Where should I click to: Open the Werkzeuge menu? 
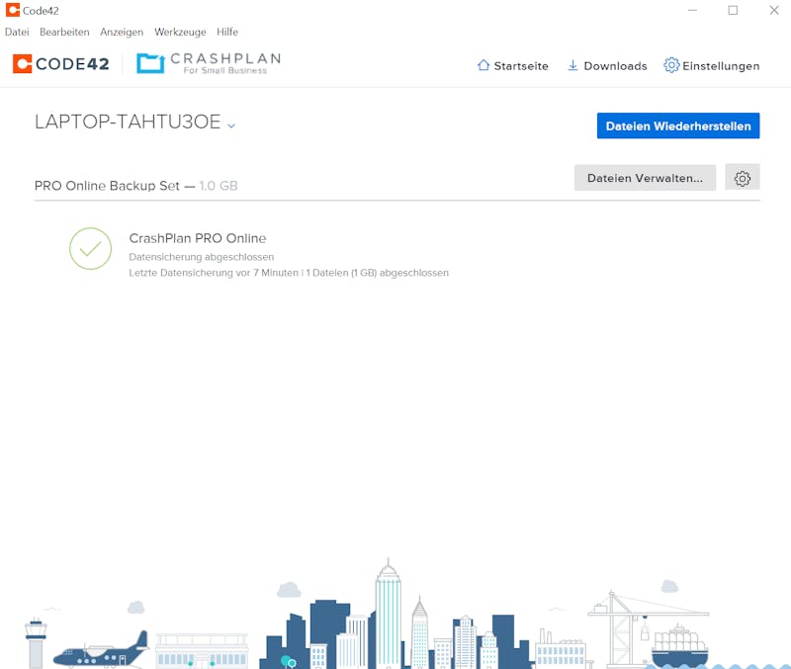(180, 32)
